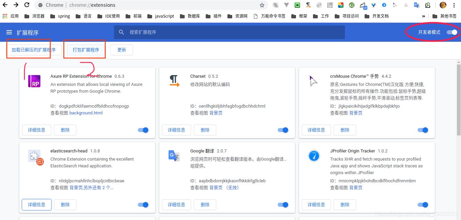Open the javaScript bookmark folder
This screenshot has height=220, width=461.
pos(160,16)
